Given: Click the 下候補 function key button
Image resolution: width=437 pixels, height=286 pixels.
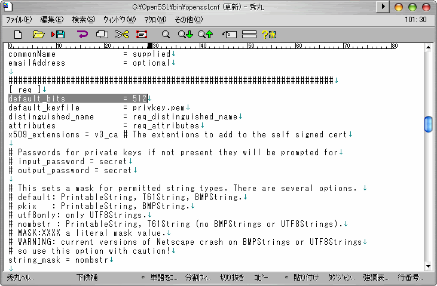Looking at the screenshot, I should pyautogui.click(x=87, y=278).
